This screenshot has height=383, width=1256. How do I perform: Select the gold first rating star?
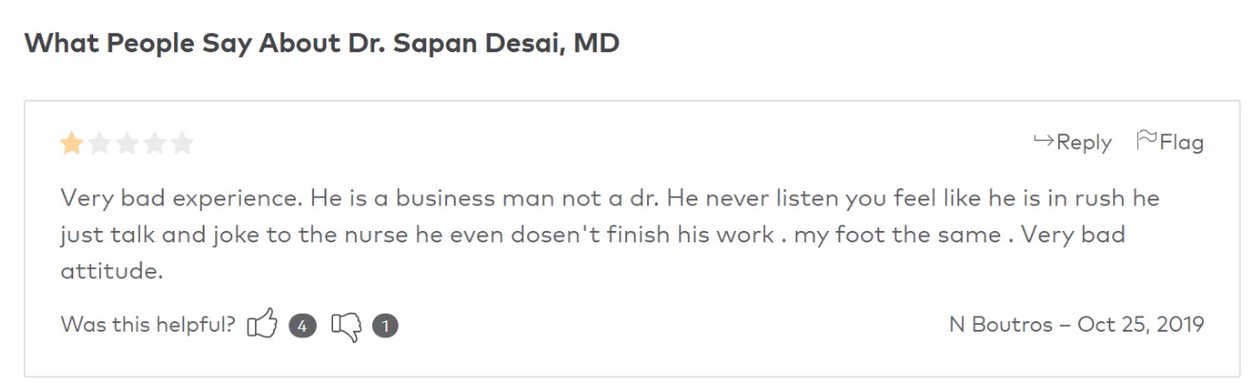pyautogui.click(x=71, y=144)
